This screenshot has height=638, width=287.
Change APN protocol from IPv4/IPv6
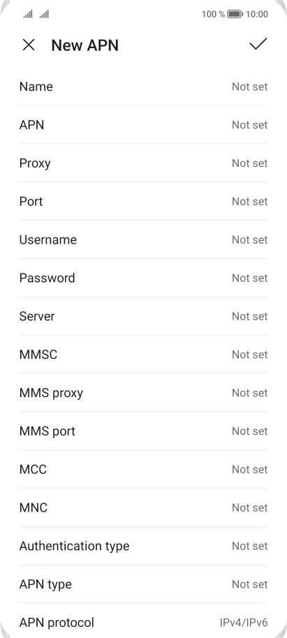(143, 622)
